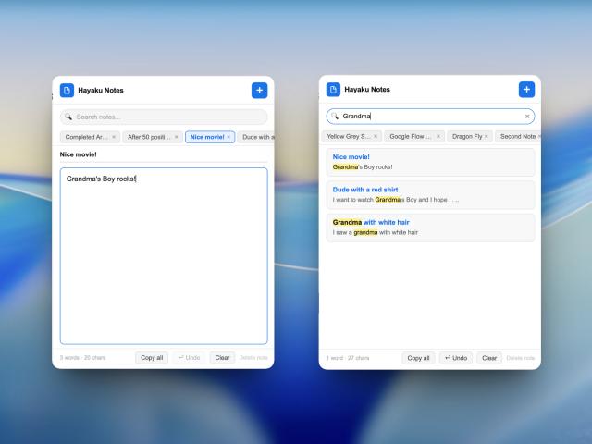Clear the Grandma search with the x icon

[527, 117]
